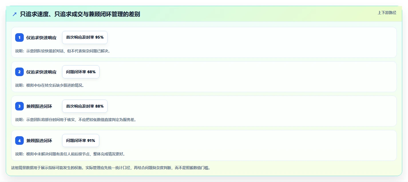Image resolution: width=408 pixels, height=182 pixels.
Task: Click step number badge 1
Action: tap(19, 37)
